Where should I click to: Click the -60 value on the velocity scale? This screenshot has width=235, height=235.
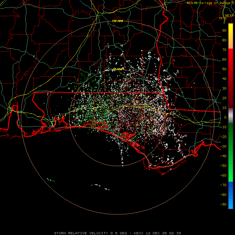pos(223,175)
